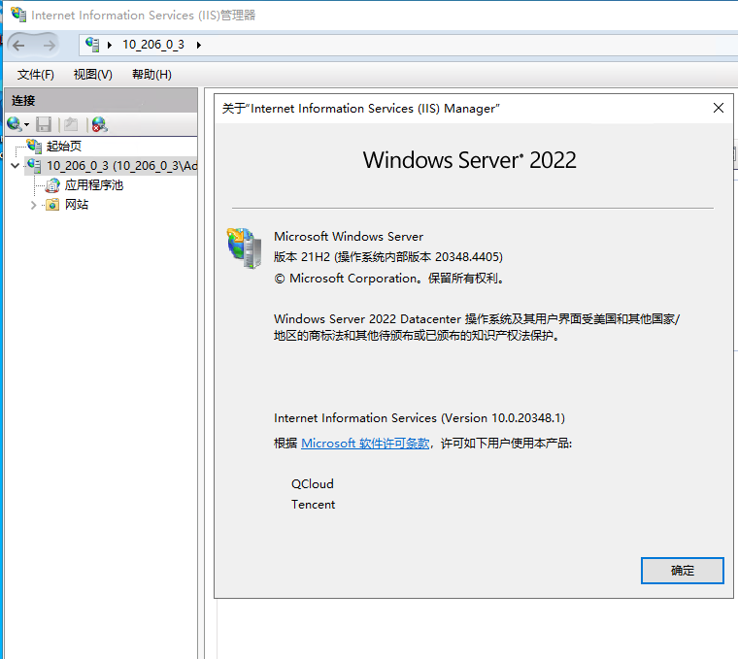
Task: Click the 确定 button
Action: [682, 571]
